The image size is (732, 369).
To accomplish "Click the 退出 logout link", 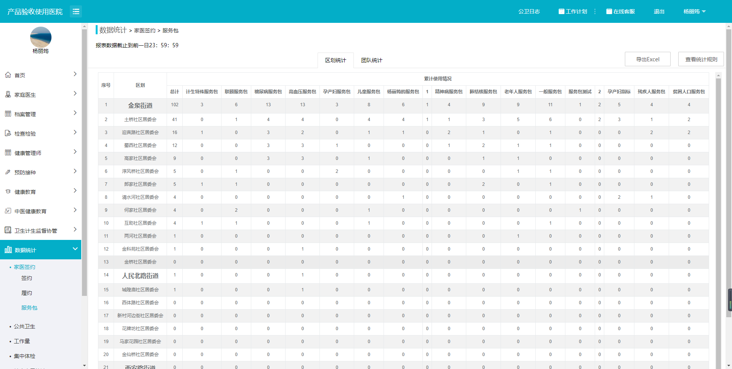I will point(659,11).
